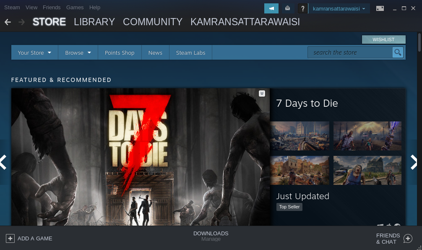This screenshot has height=250, width=422.
Task: Click the announcements megaphone icon
Action: click(271, 8)
